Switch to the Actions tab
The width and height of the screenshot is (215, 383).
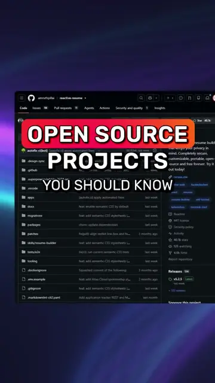[x=105, y=108]
